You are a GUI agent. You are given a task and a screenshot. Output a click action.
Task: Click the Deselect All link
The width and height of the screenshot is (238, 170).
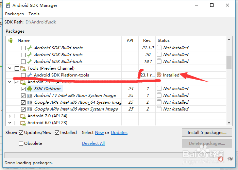pyautogui.click(x=93, y=143)
